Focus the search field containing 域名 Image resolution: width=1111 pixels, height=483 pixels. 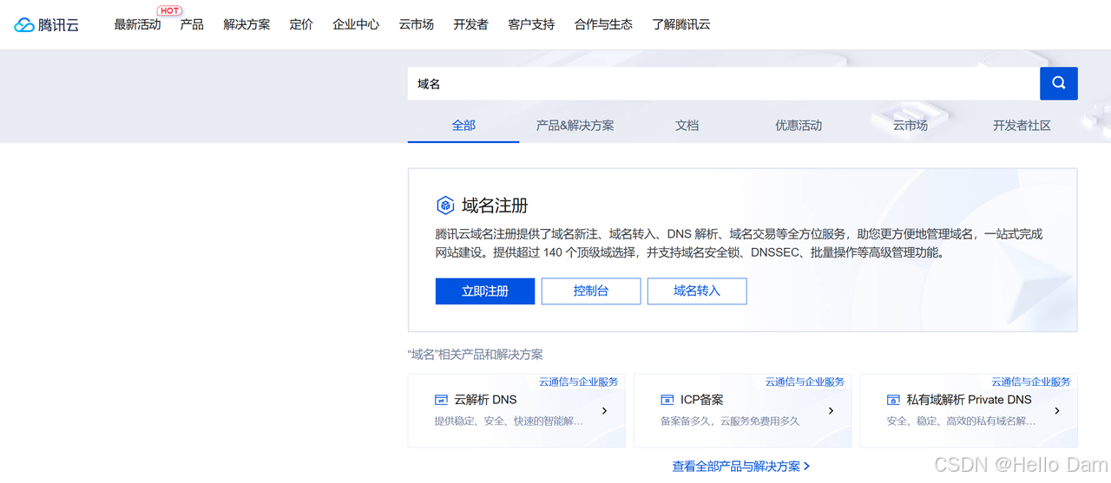point(724,83)
